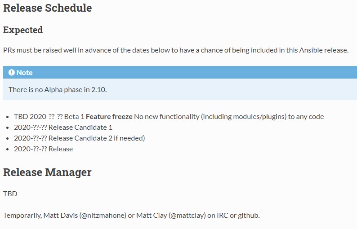The height and width of the screenshot is (229, 357).
Task: Click the word 'github' in last line
Action: (248, 216)
